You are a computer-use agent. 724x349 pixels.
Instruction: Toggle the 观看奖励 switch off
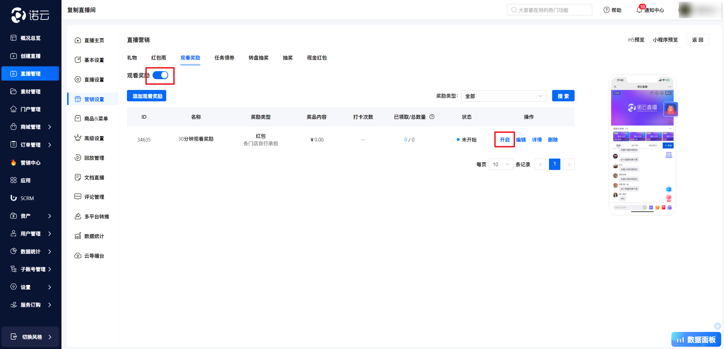161,75
